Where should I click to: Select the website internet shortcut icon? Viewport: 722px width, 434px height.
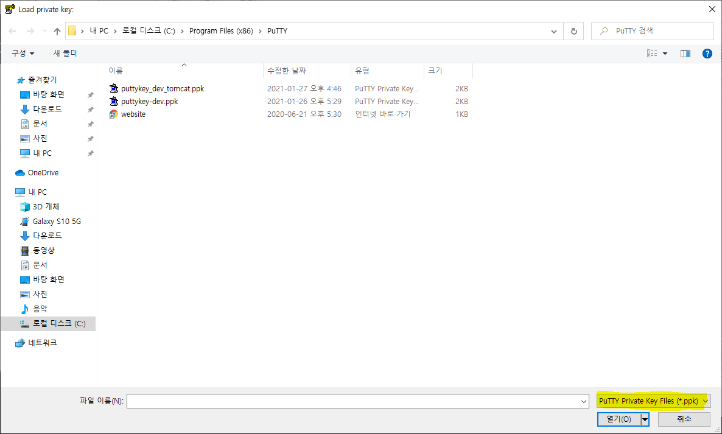tap(114, 114)
